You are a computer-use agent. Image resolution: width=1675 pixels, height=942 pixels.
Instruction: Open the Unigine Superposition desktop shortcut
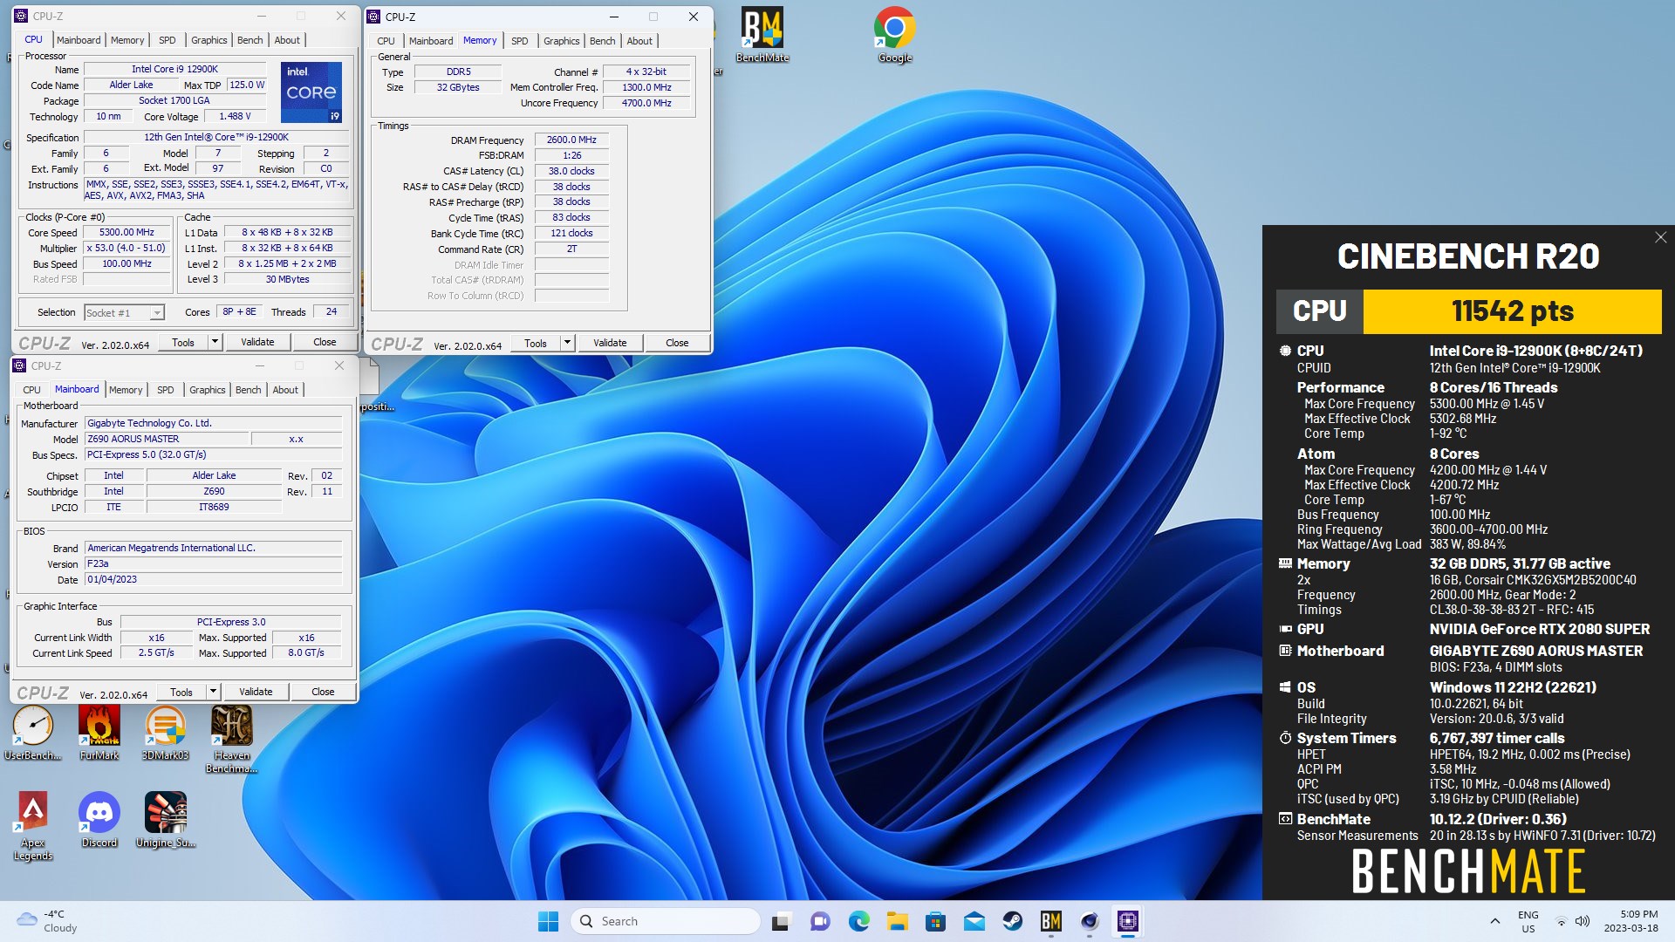pos(165,820)
